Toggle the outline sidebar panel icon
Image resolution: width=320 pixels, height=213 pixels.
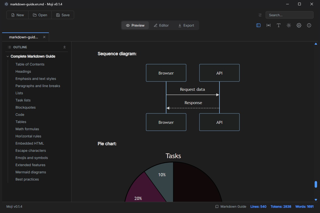[258, 25]
